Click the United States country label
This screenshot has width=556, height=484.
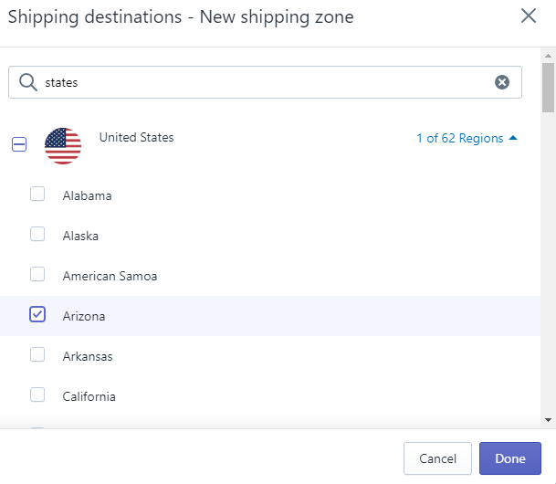tap(136, 138)
